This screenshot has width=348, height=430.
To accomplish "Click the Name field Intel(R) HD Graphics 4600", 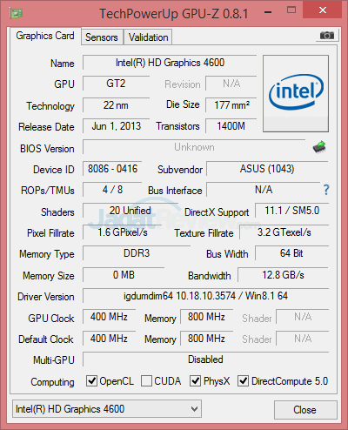I will point(170,63).
